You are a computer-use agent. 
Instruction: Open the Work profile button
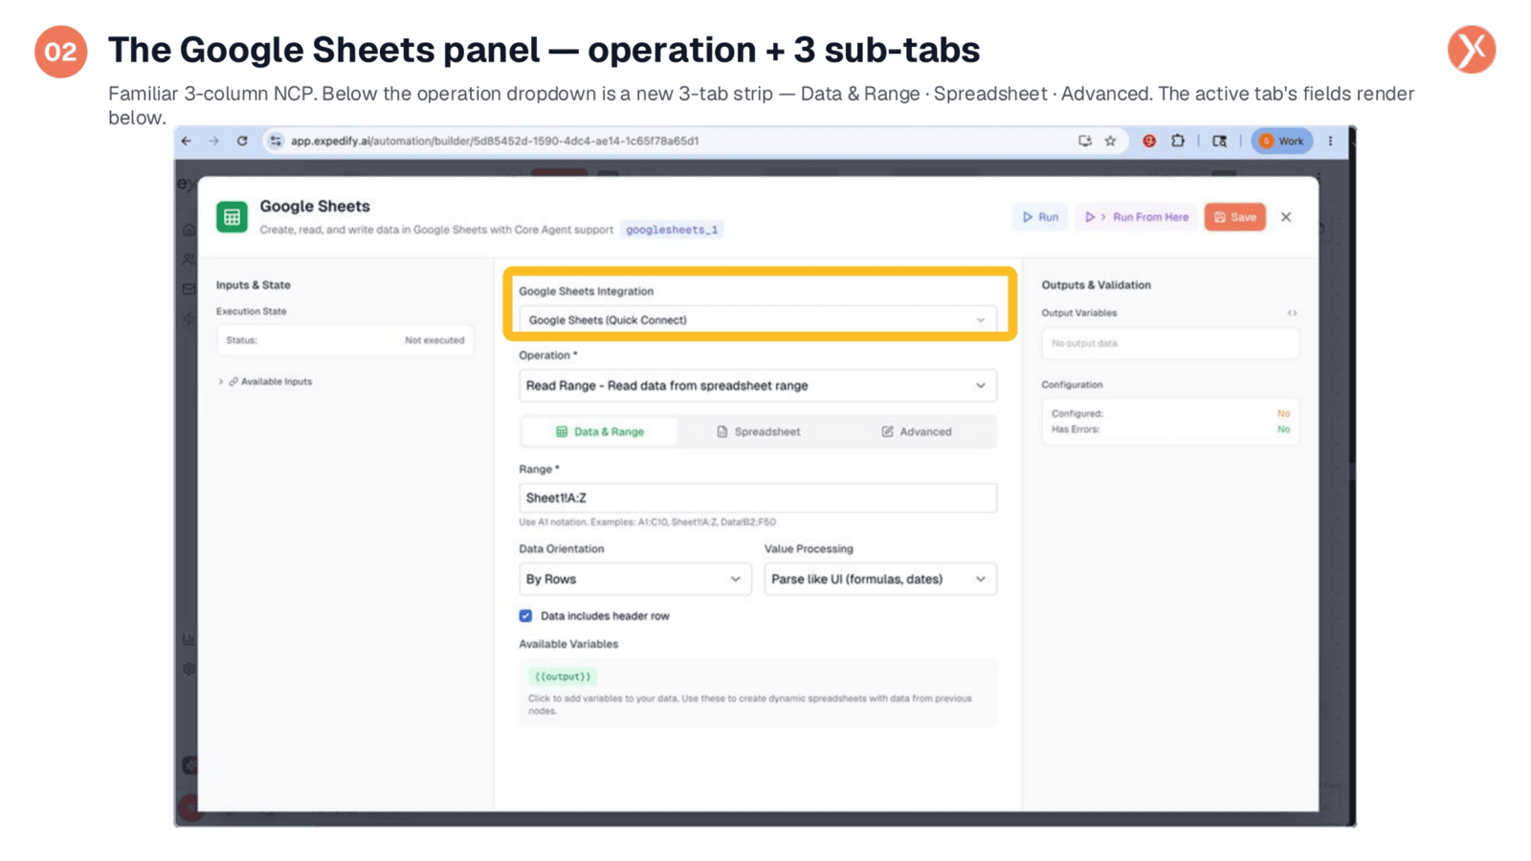click(1281, 141)
